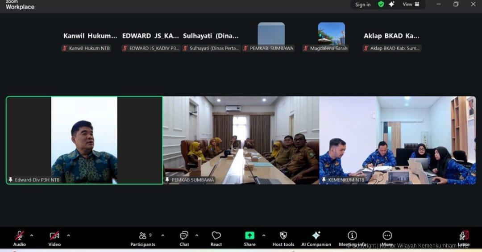The height and width of the screenshot is (252, 482).
Task: Open the Chat panel
Action: [184, 238]
